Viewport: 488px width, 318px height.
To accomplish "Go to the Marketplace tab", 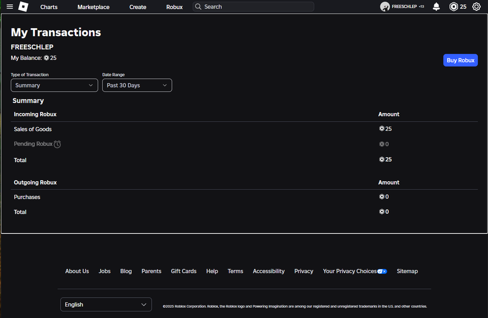I will 93,7.
